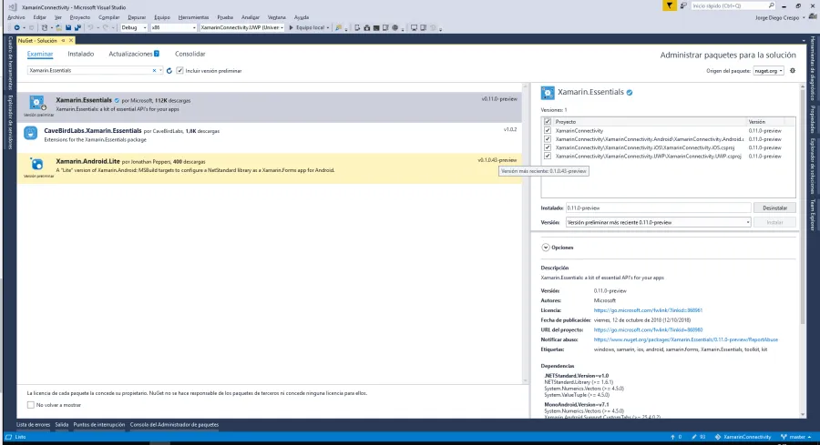Viewport: 820px width, 445px height.
Task: Open Consola del Administrador de paquetes tab
Action: [174, 425]
